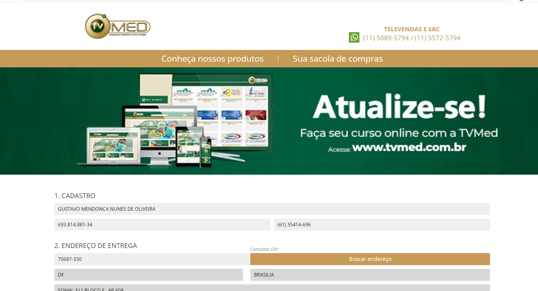Open Conheça nossos produtos menu
Viewport: 538px width, 291px height.
212,59
